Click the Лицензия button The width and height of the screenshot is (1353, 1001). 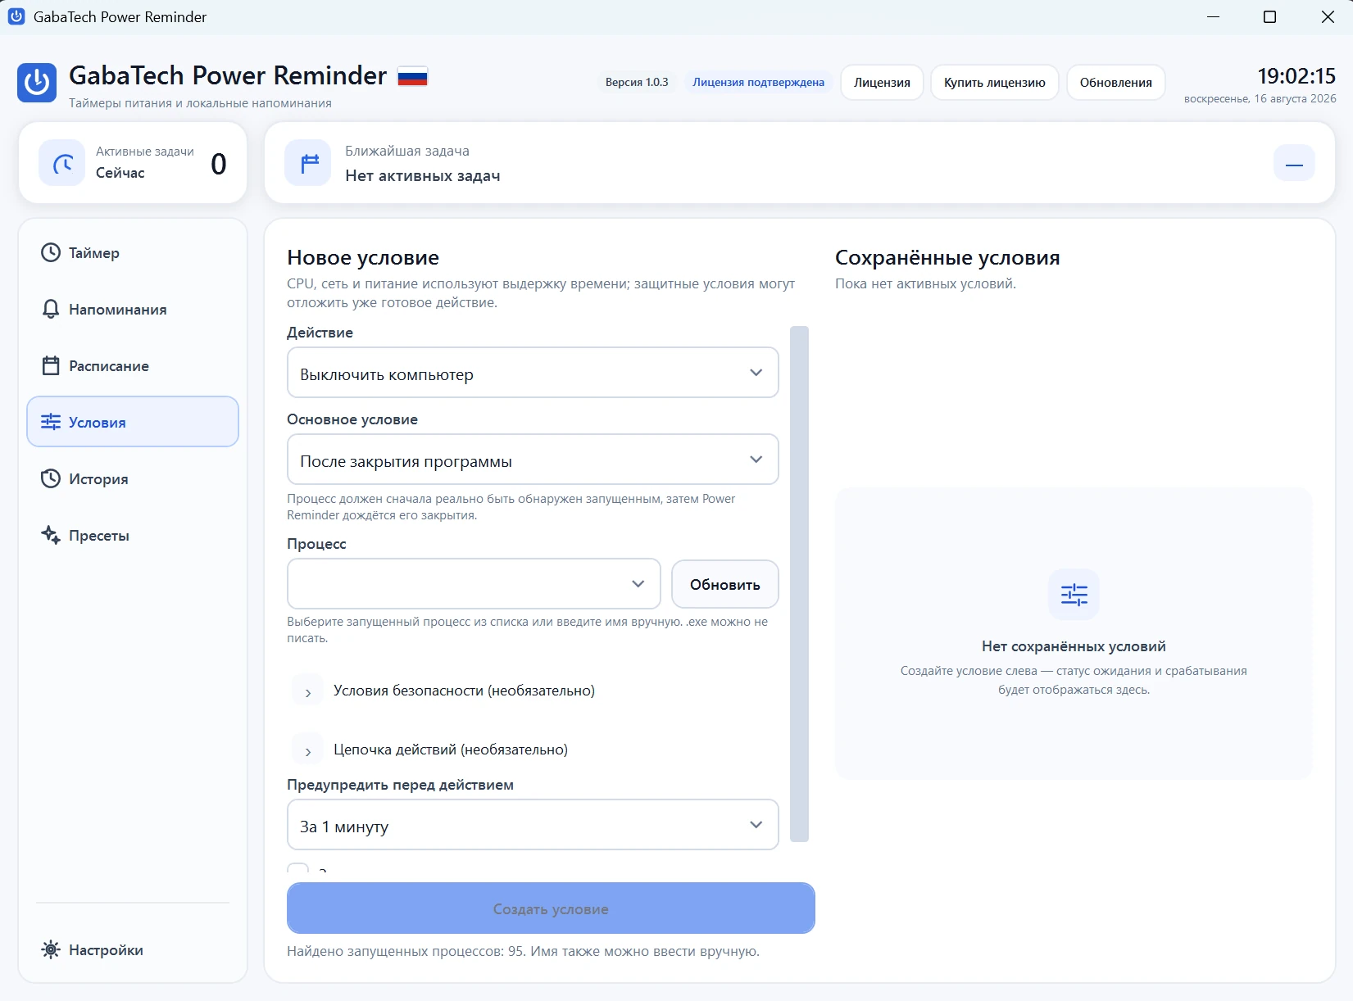tap(882, 83)
